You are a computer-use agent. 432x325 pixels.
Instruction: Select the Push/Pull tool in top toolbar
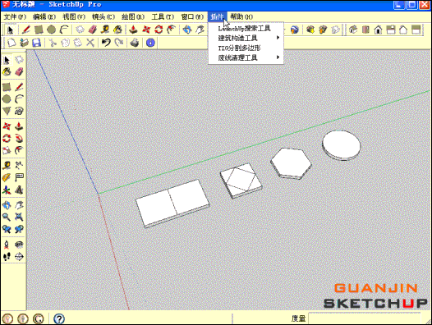tap(133, 30)
